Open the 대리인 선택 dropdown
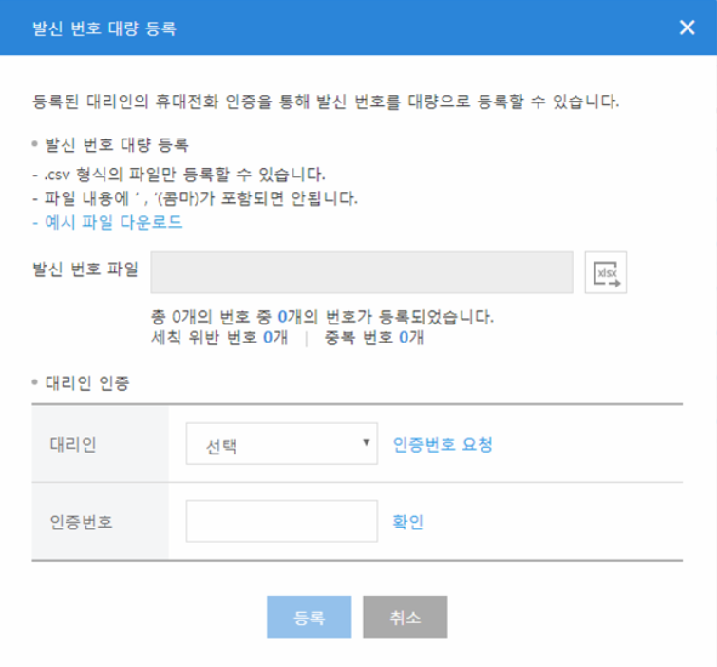Screen dimensions: 717x667 pos(282,445)
